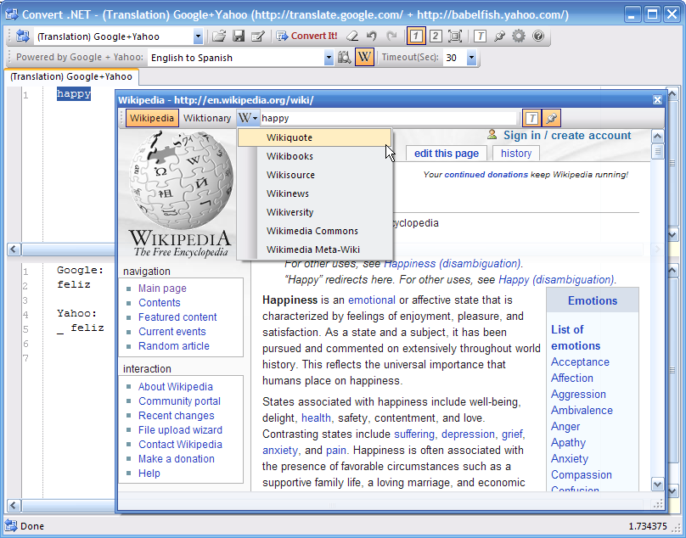Click the search field containing happy
The width and height of the screenshot is (686, 538).
389,118
